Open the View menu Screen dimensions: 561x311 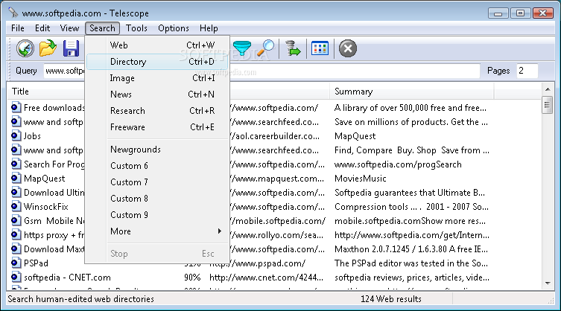(x=69, y=28)
